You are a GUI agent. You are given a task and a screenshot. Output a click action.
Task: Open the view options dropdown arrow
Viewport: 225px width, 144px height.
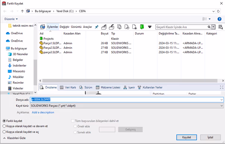(x=209, y=19)
